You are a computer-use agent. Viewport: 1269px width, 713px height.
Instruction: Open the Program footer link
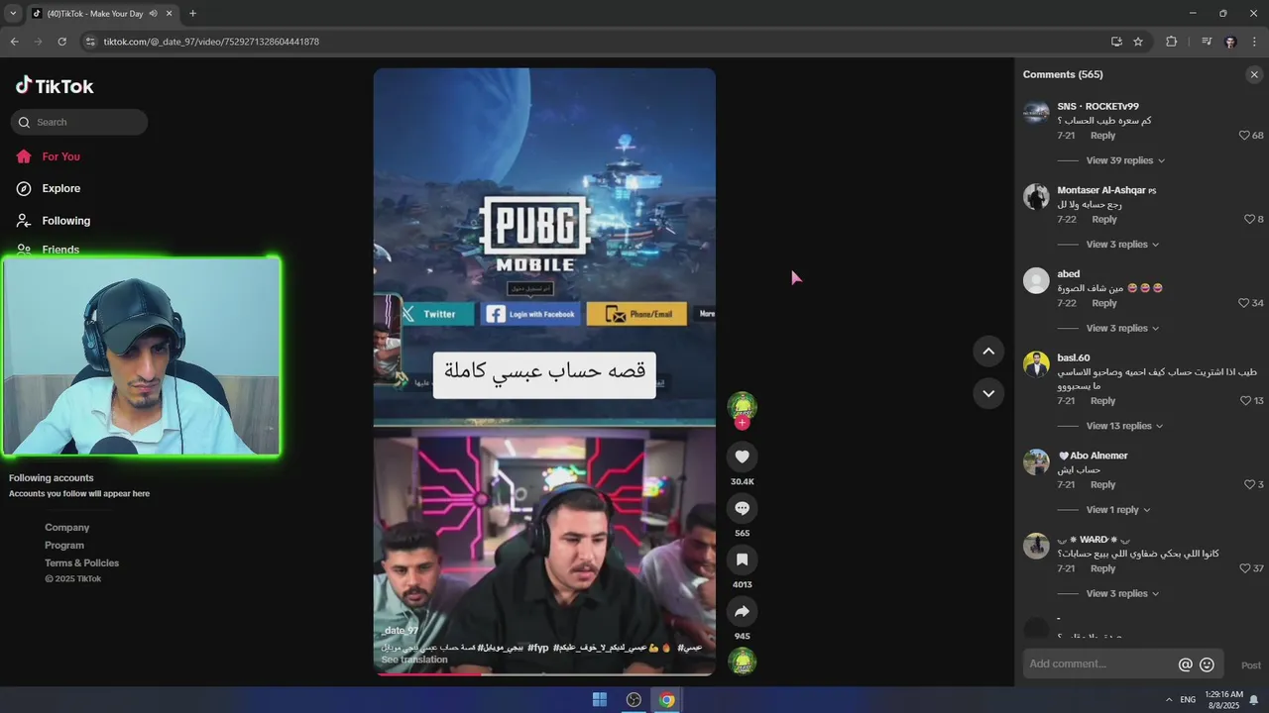click(x=64, y=546)
